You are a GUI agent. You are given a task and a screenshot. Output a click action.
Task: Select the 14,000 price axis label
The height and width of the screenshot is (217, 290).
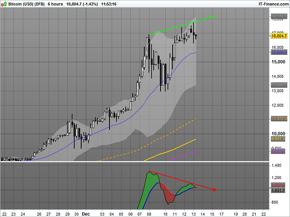tap(277, 76)
